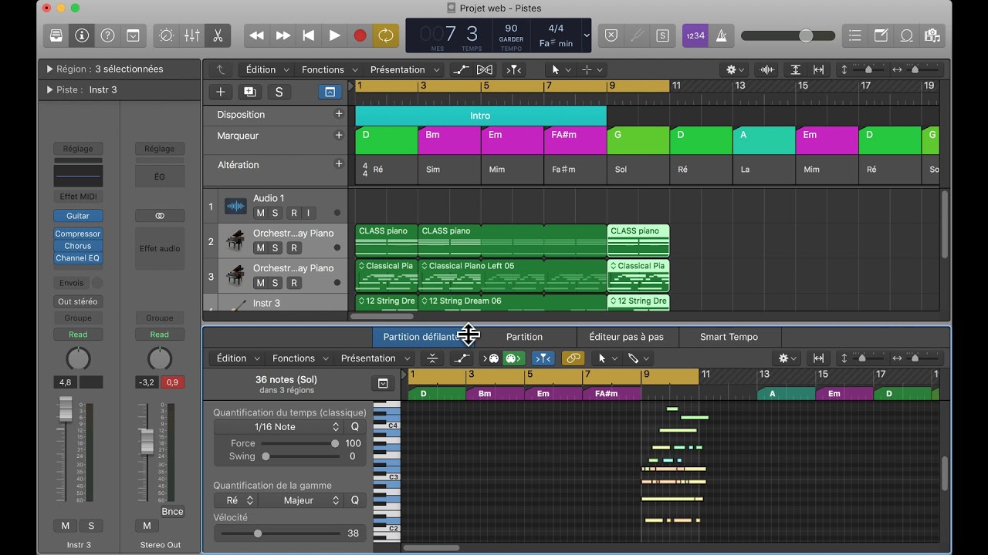
Task: Switch to the Éditeur pas à pas tab
Action: coord(626,337)
